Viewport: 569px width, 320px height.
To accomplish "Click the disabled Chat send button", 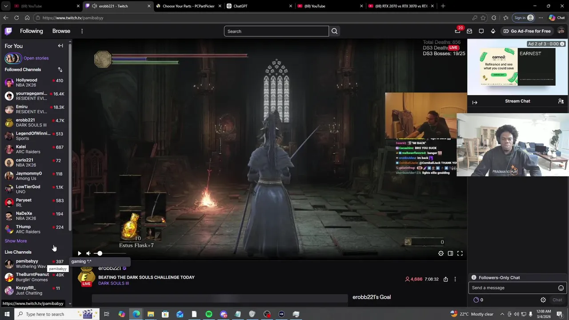I will (x=557, y=300).
